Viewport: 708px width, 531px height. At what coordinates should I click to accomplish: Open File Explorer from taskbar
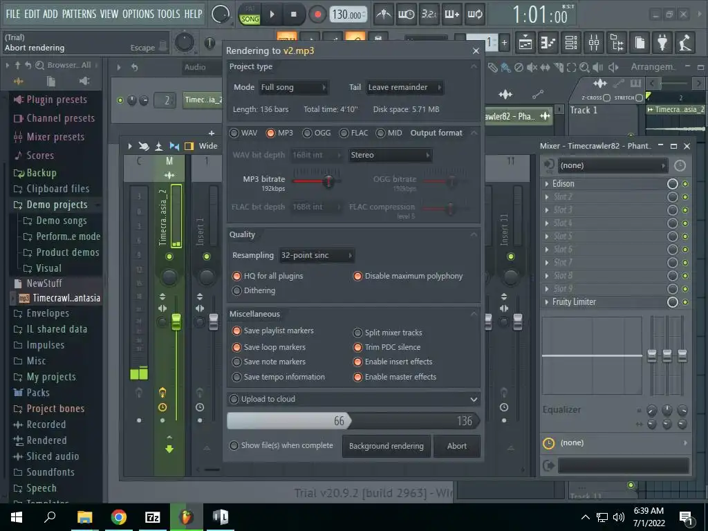(x=84, y=517)
